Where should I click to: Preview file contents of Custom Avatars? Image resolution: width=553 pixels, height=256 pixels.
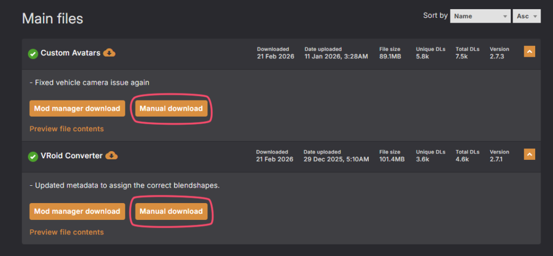pos(66,129)
